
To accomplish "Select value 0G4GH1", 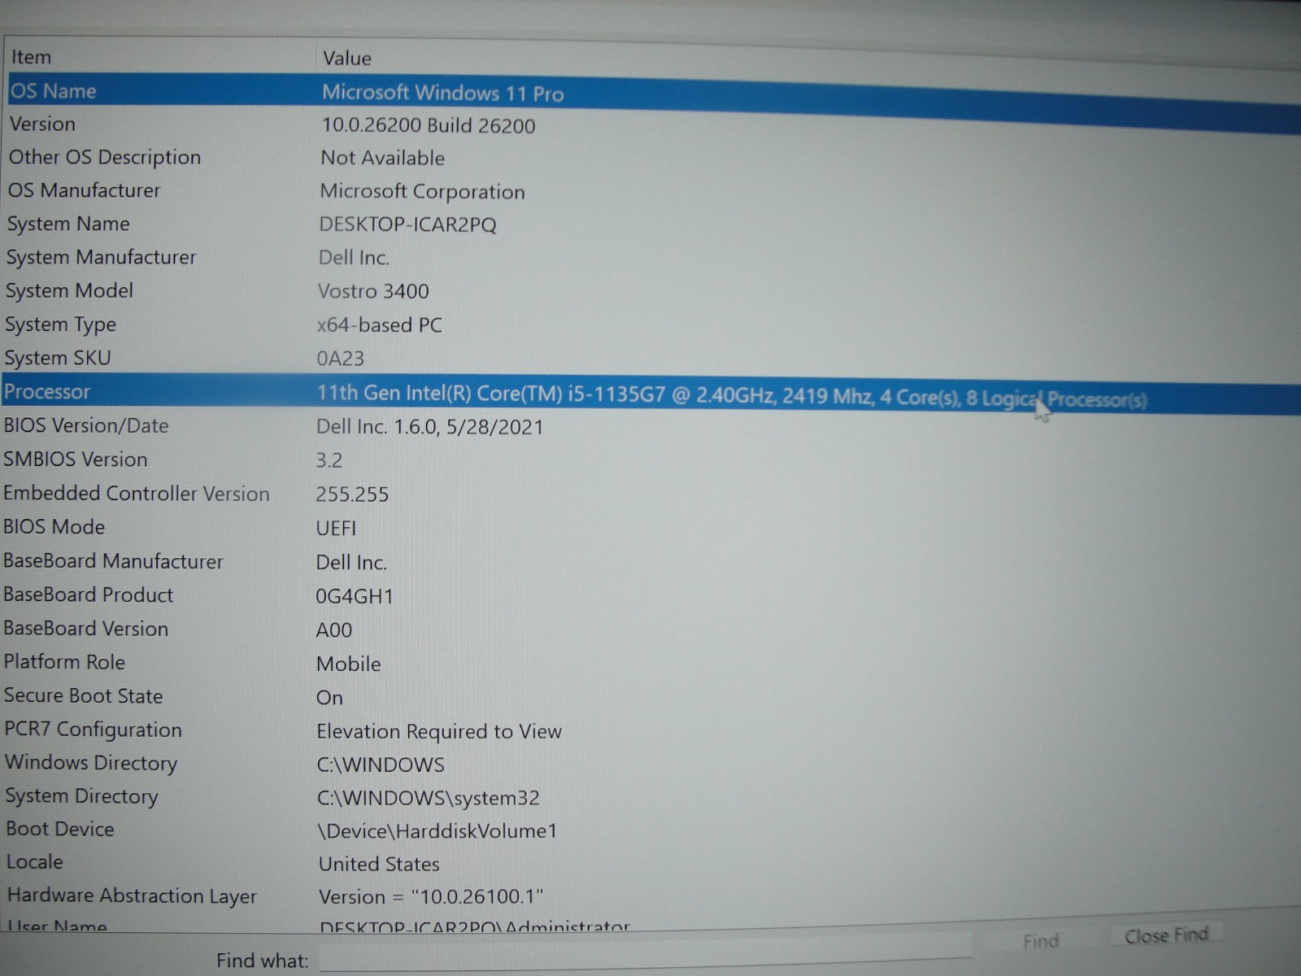I will 355,596.
